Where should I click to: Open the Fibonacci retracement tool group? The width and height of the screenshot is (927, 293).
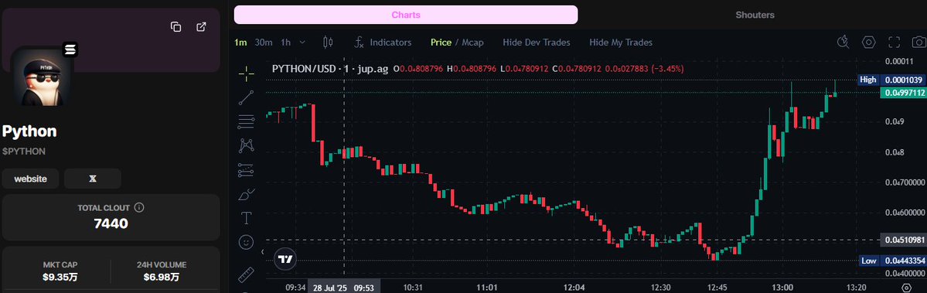point(247,121)
